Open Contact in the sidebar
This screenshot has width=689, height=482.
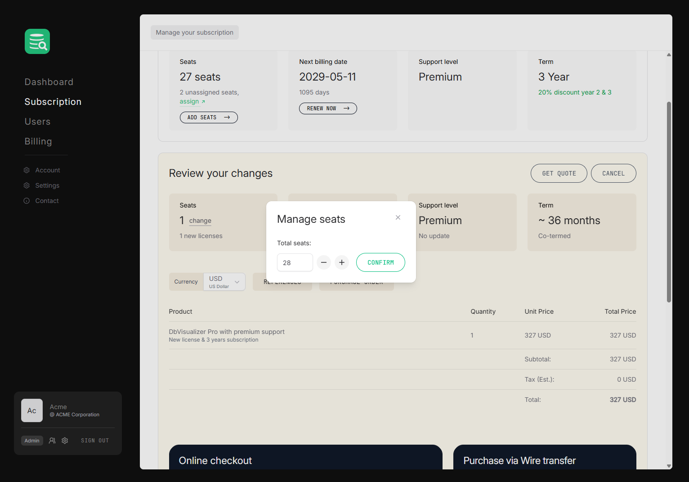tap(47, 201)
